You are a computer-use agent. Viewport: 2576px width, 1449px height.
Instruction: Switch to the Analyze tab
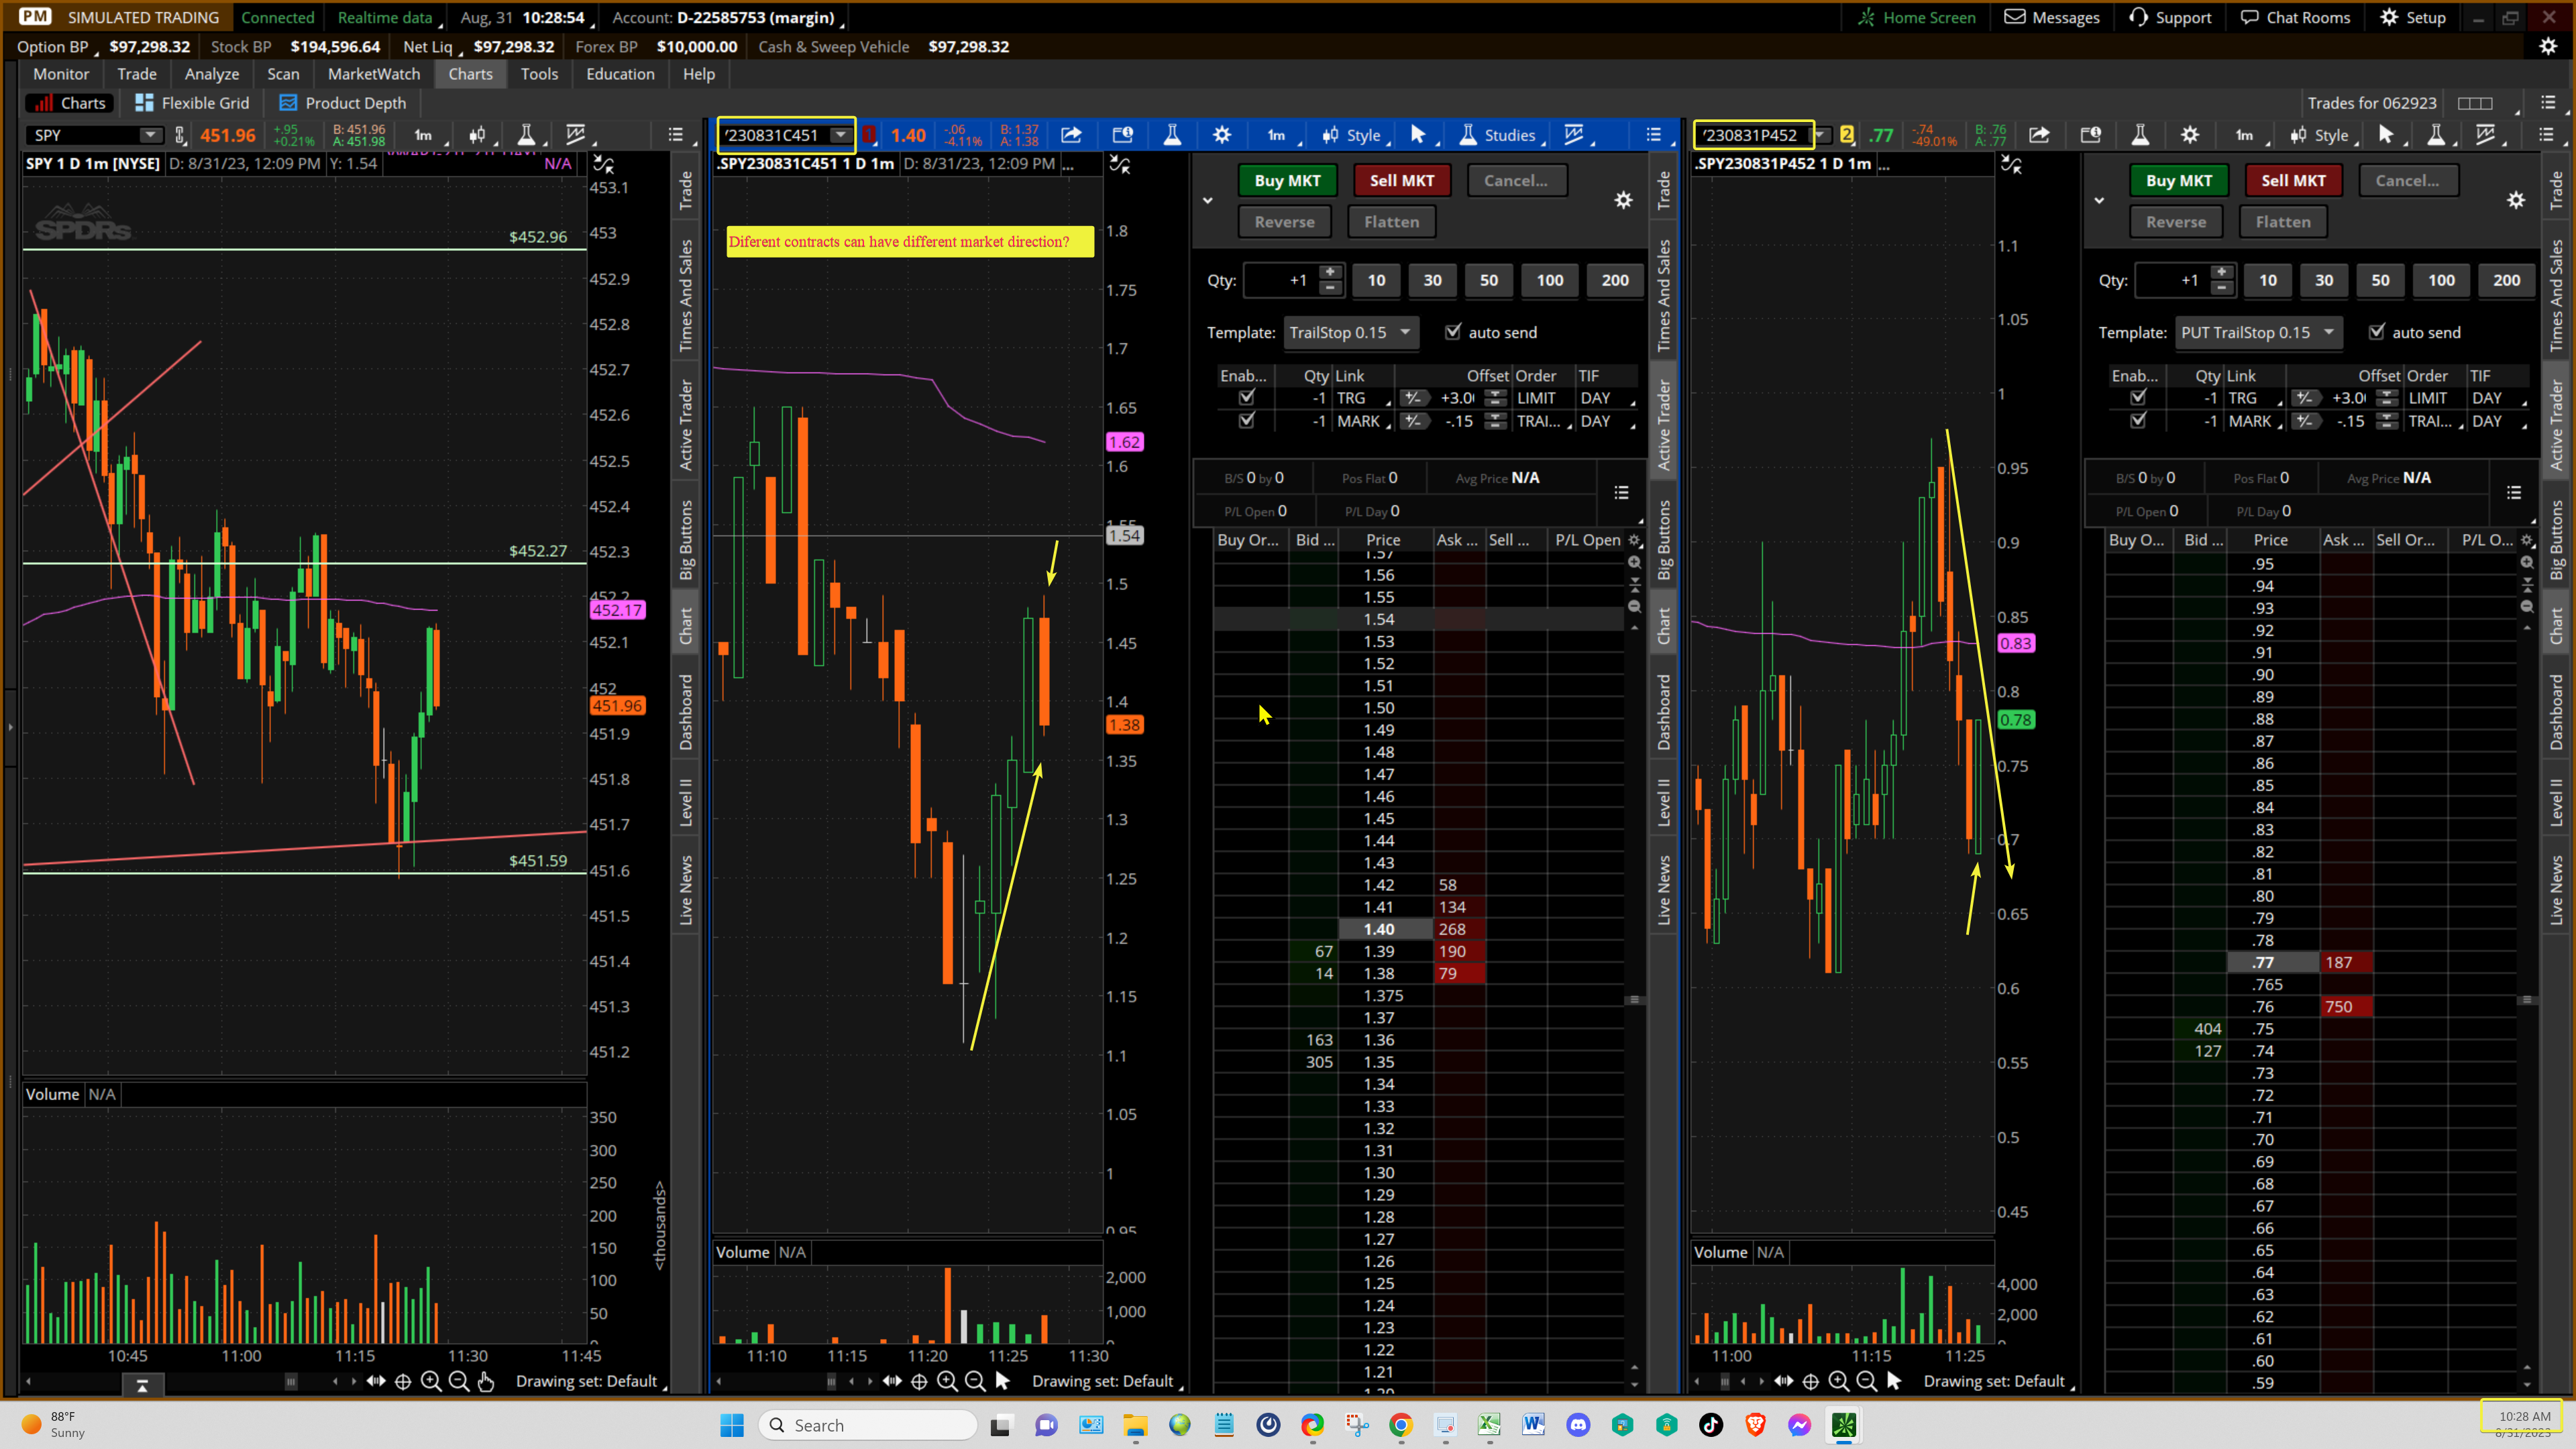[212, 74]
